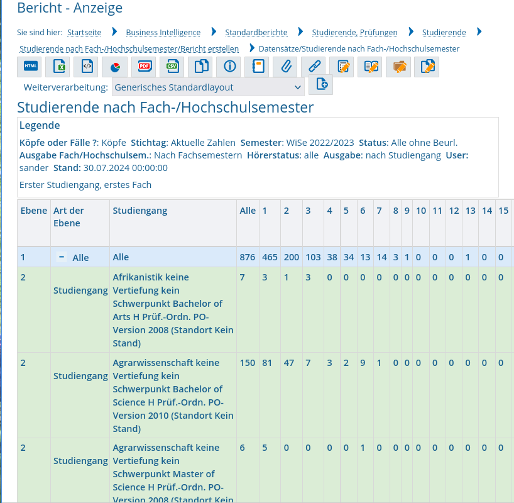The image size is (514, 503).
Task: Click the paperclip attachment icon
Action: pyautogui.click(x=285, y=67)
